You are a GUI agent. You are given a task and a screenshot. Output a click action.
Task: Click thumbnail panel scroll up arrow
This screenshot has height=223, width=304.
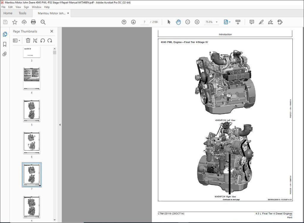point(55,49)
